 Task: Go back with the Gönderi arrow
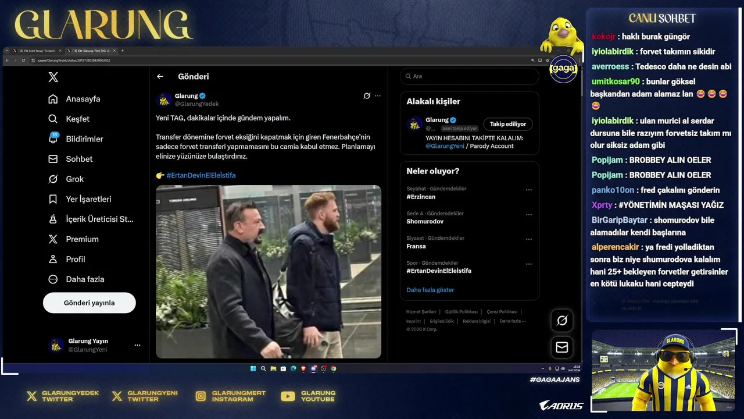click(160, 76)
